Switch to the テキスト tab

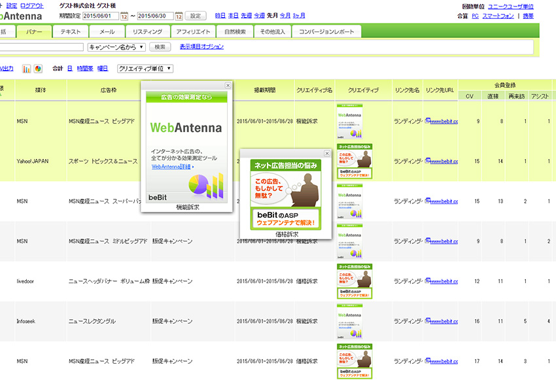71,31
